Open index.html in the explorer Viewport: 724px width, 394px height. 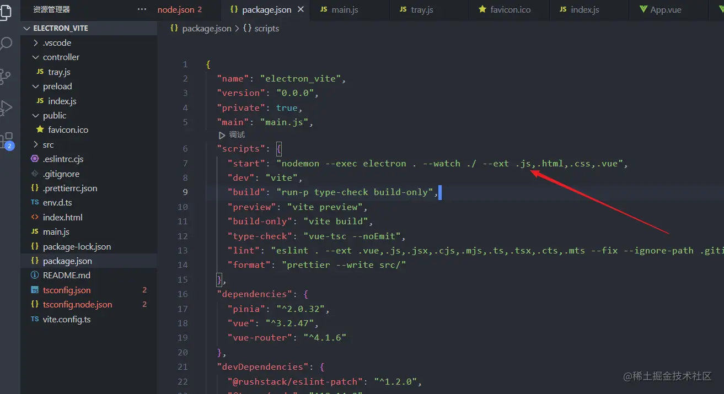tap(89, 217)
